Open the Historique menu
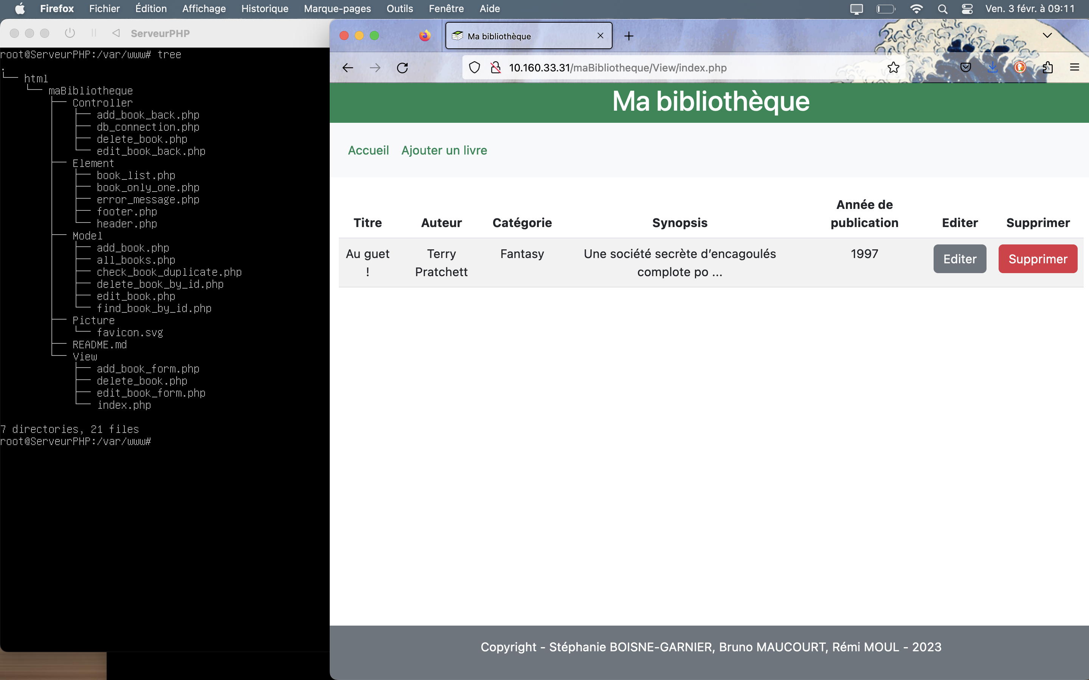This screenshot has height=680, width=1089. [x=265, y=9]
